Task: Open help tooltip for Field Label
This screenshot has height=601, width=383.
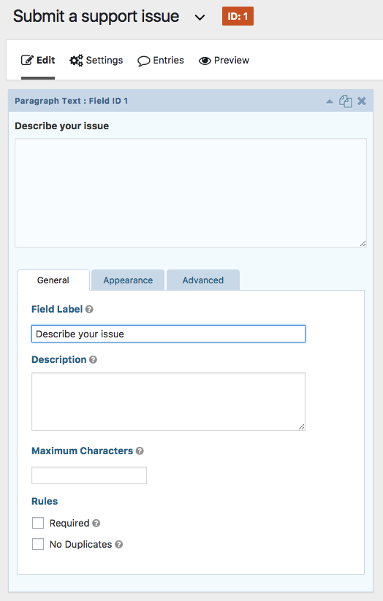Action: pos(89,310)
